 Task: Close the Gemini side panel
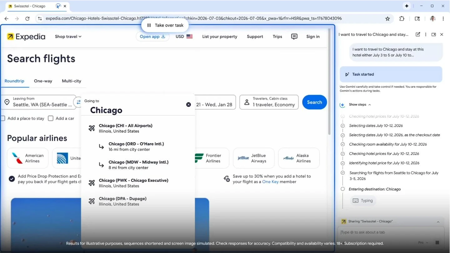tap(442, 34)
